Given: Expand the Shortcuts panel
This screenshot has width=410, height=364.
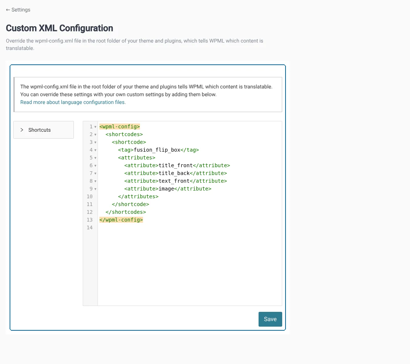Looking at the screenshot, I should (x=44, y=130).
